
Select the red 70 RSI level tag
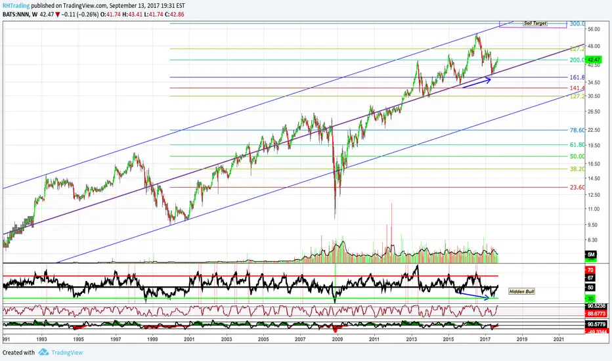[x=590, y=270]
